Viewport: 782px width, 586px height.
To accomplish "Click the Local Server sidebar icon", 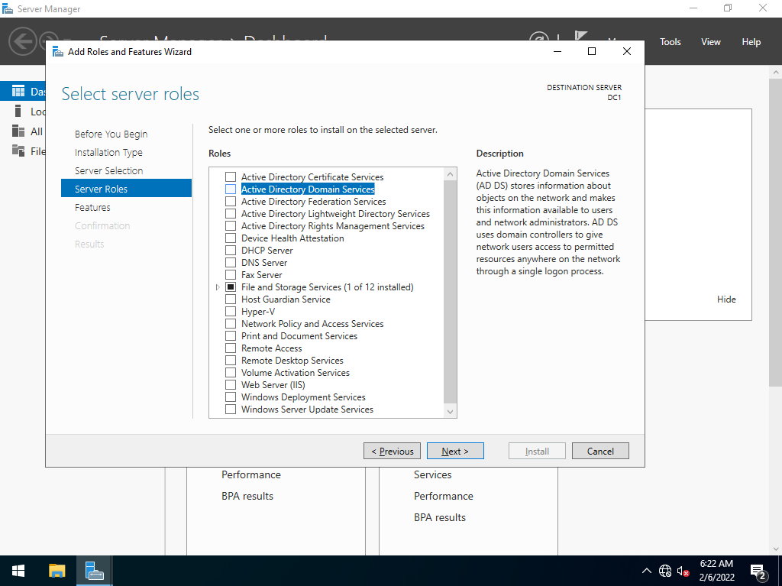I will coord(18,111).
